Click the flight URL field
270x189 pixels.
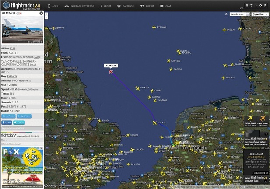point(22,128)
